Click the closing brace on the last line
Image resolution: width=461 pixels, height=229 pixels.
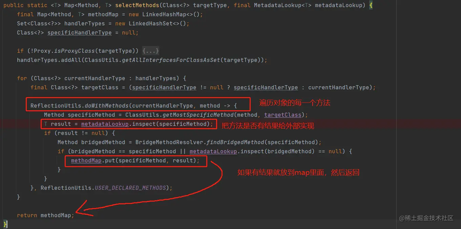click(x=5, y=224)
